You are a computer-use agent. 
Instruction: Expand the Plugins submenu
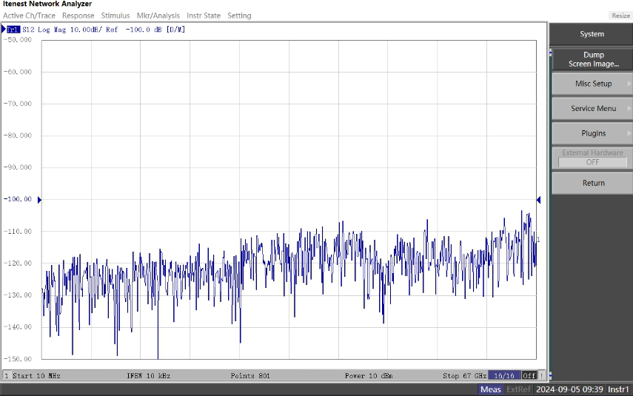pyautogui.click(x=592, y=133)
